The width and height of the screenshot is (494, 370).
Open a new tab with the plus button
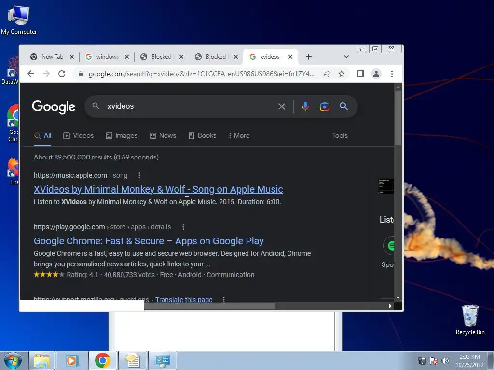coord(309,57)
